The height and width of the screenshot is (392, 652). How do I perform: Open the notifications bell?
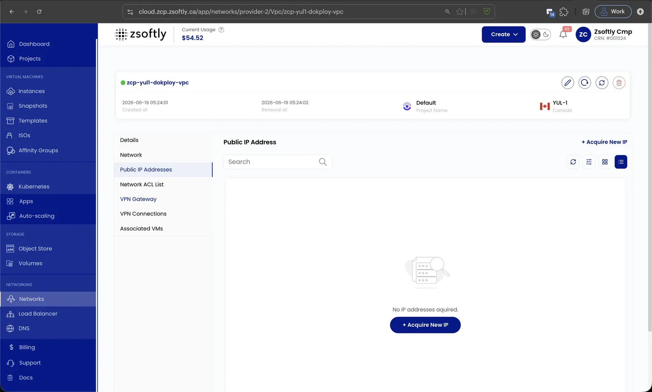coord(563,34)
